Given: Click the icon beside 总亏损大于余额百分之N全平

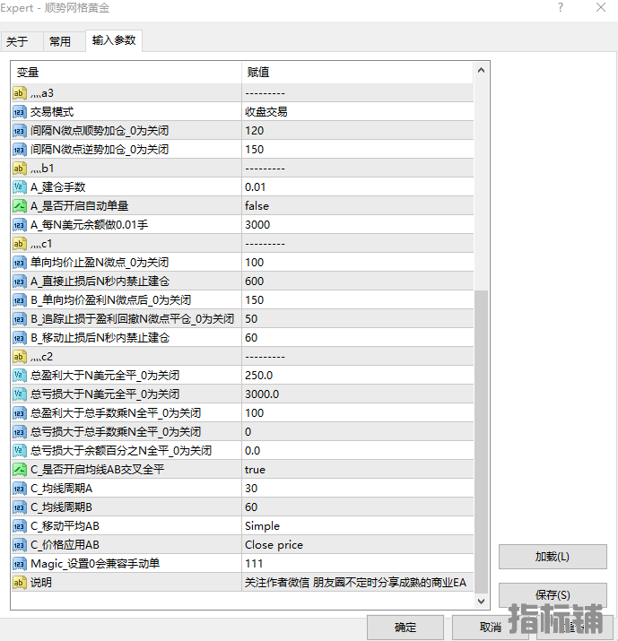Looking at the screenshot, I should [19, 451].
